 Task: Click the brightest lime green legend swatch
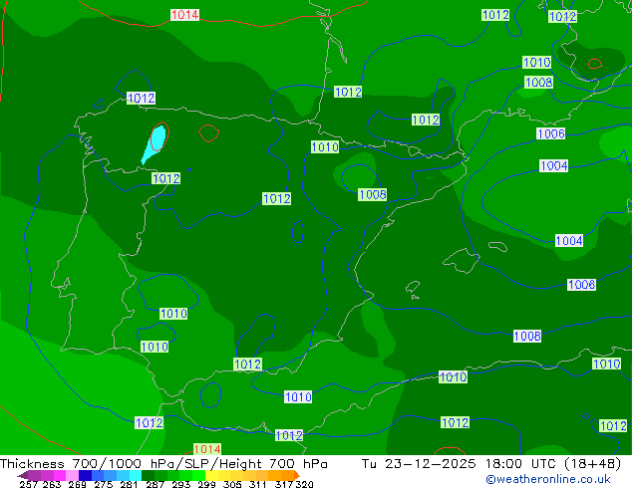click(x=198, y=475)
